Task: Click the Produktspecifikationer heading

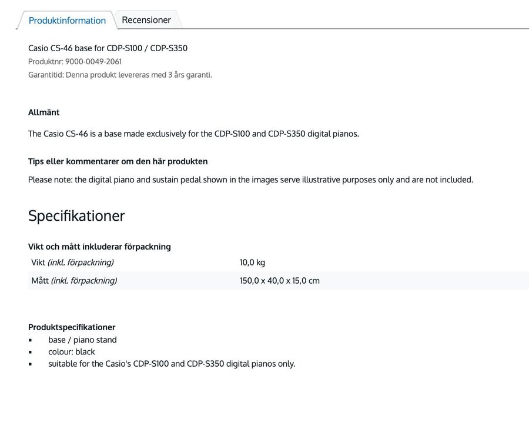Action: tap(72, 327)
